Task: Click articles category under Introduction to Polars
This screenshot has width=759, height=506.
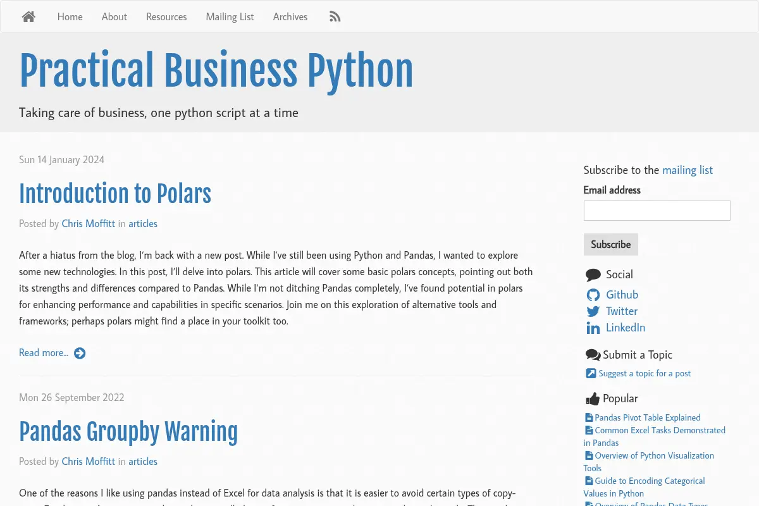Action: coord(143,224)
